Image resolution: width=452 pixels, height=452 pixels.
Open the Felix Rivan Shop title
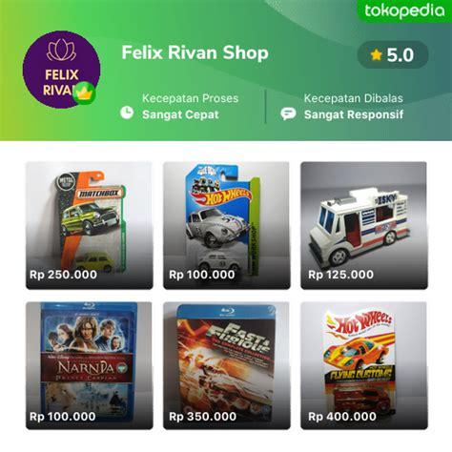pos(195,52)
